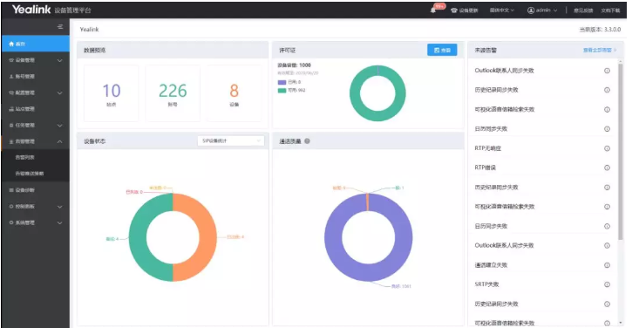Click the 查看全部告警 link

coord(599,50)
